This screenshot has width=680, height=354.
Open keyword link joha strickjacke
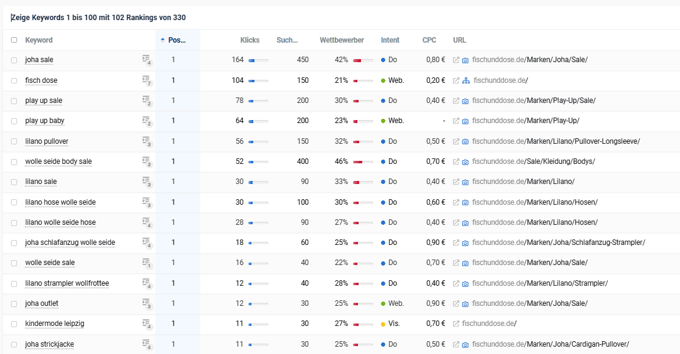pos(49,344)
